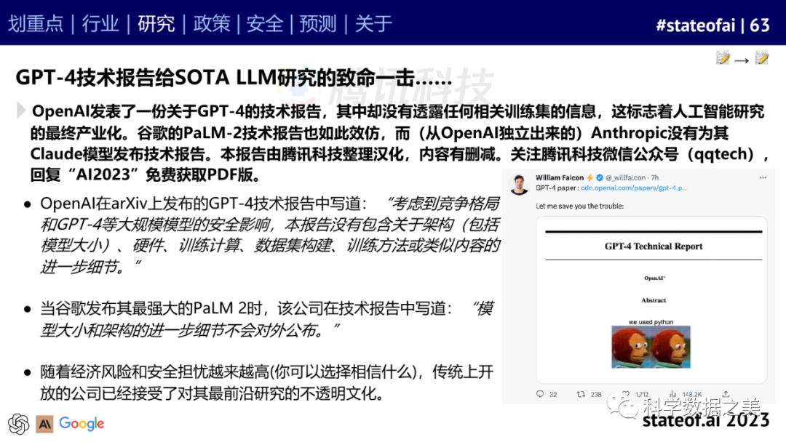Go to the 研究 section tab
The height and width of the screenshot is (442, 786).
[x=156, y=23]
